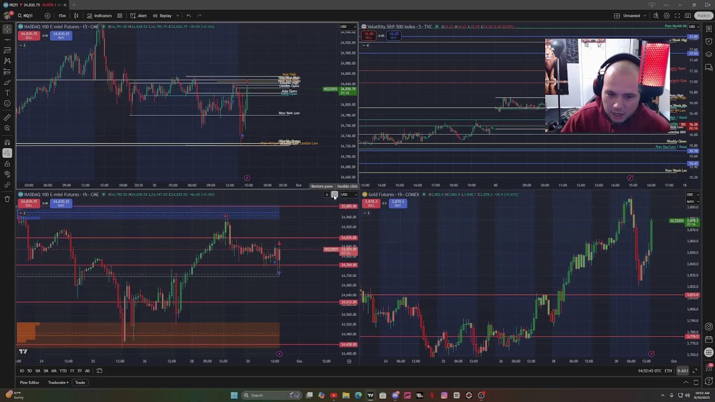
Task: Enter fullscreen mode
Action: coord(678,16)
